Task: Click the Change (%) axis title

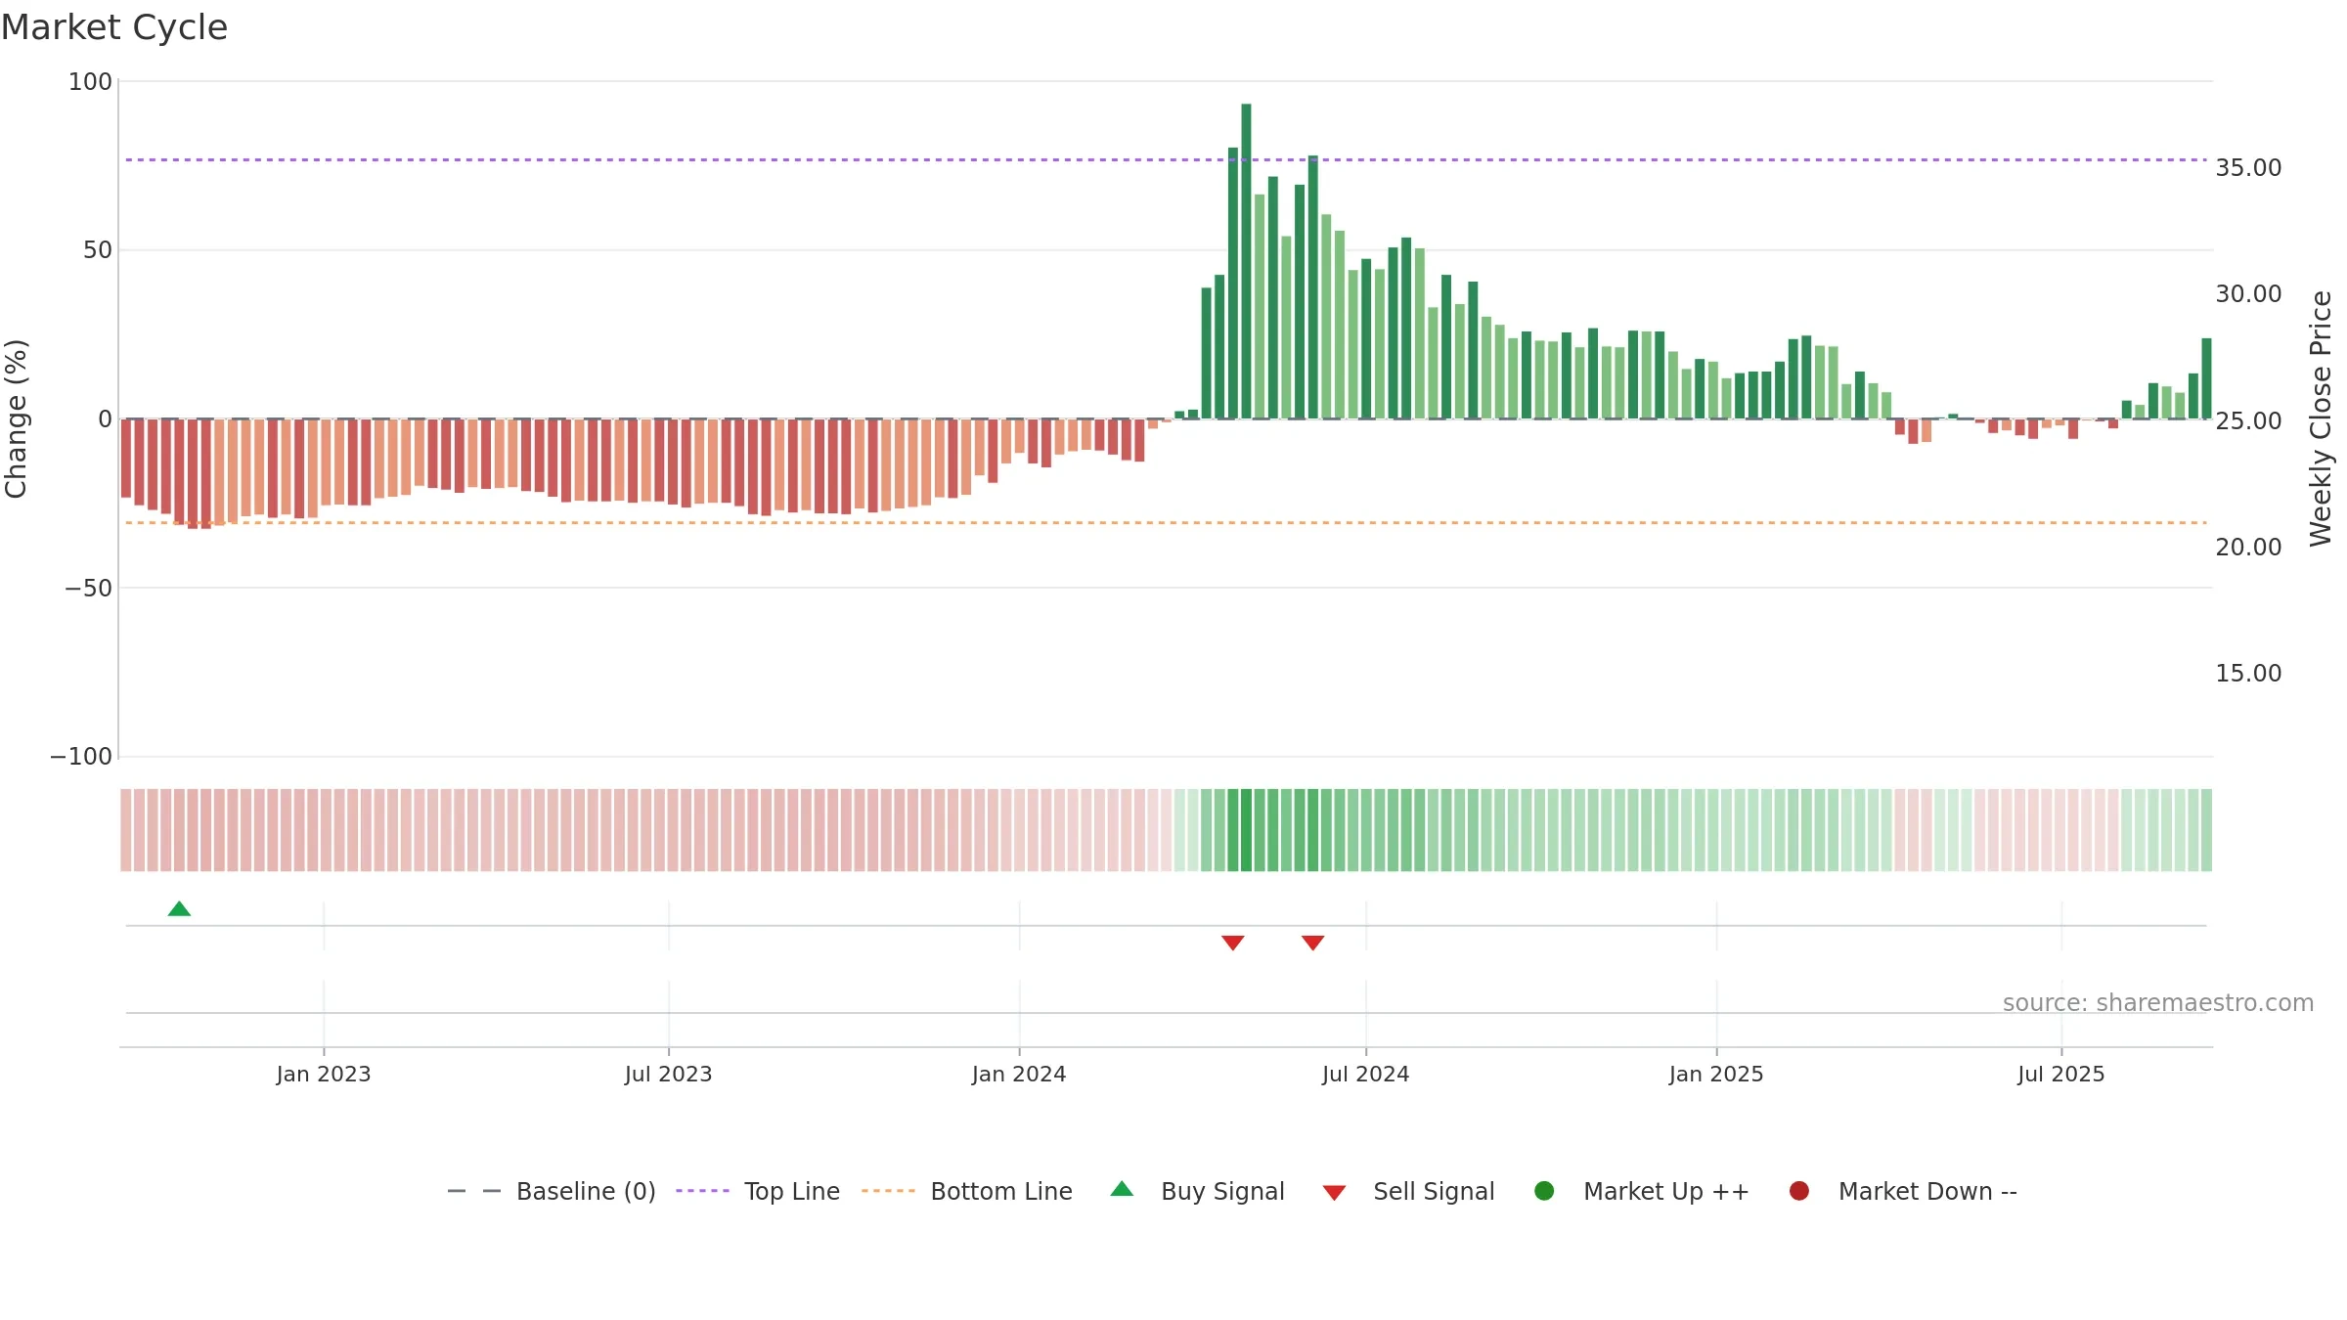Action: (16, 418)
